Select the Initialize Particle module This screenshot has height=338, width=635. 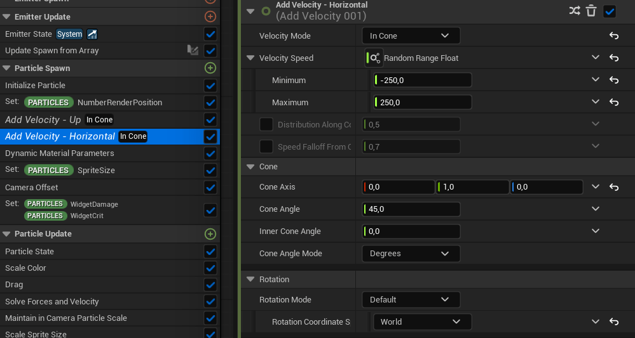36,86
